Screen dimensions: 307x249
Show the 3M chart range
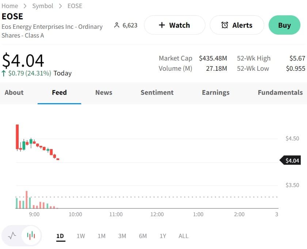pos(122,236)
